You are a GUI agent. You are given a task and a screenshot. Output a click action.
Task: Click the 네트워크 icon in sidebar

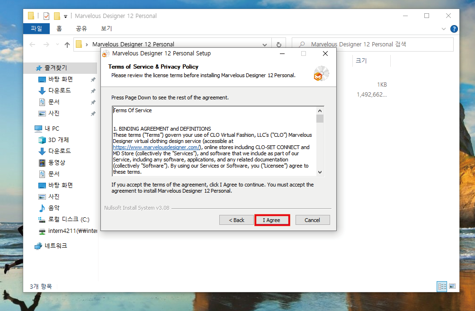[x=38, y=246]
